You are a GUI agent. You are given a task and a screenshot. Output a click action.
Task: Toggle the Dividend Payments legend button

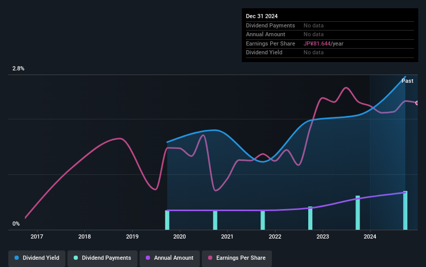[x=102, y=258]
